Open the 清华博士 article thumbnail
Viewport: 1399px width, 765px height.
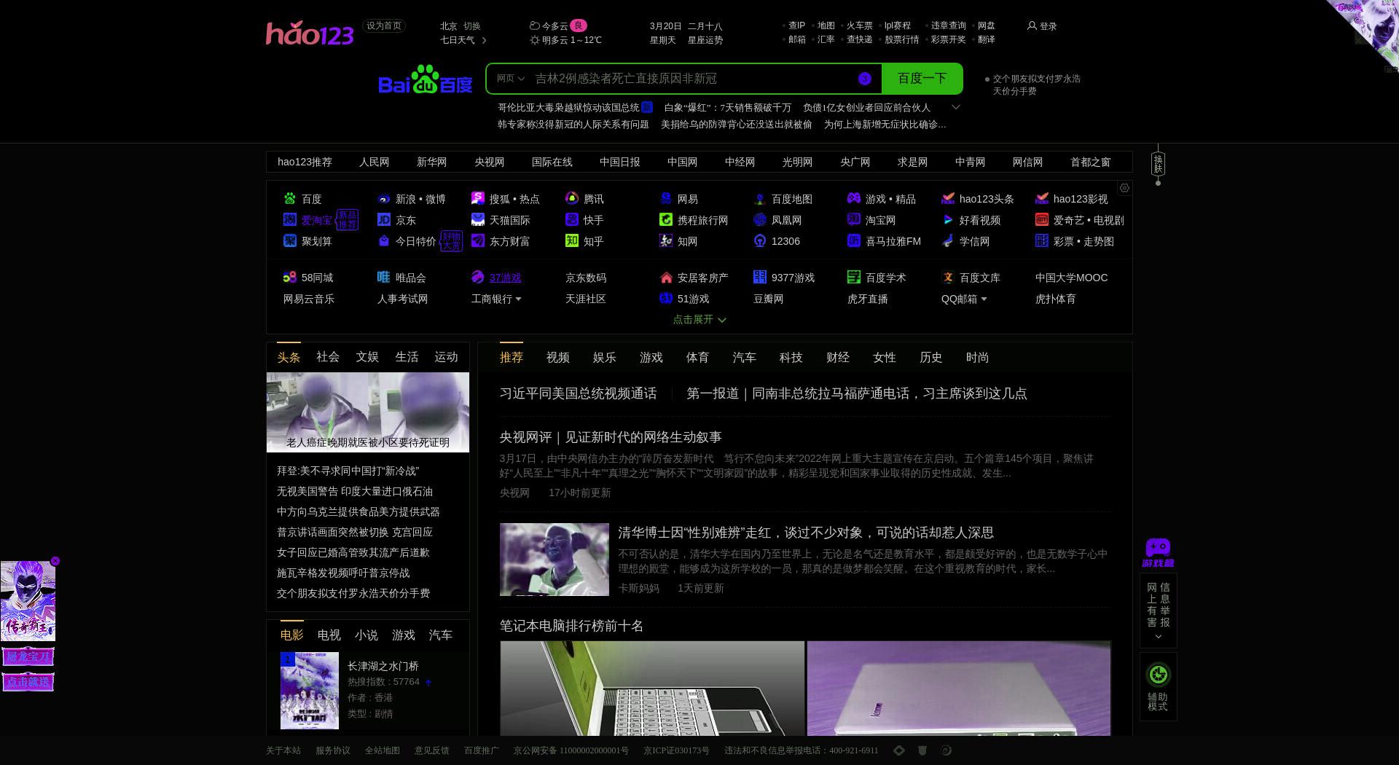point(554,560)
